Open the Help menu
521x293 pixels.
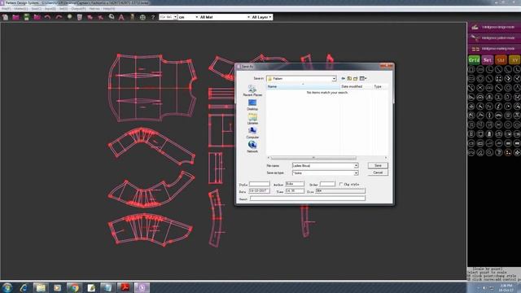108,9
